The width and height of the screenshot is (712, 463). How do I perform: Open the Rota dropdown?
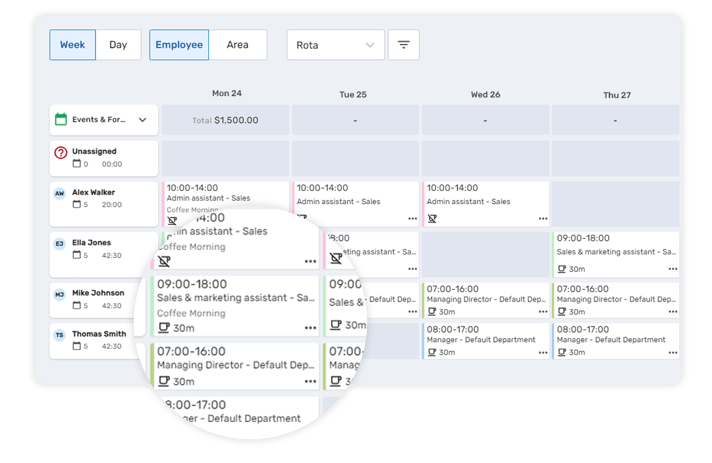tap(335, 44)
